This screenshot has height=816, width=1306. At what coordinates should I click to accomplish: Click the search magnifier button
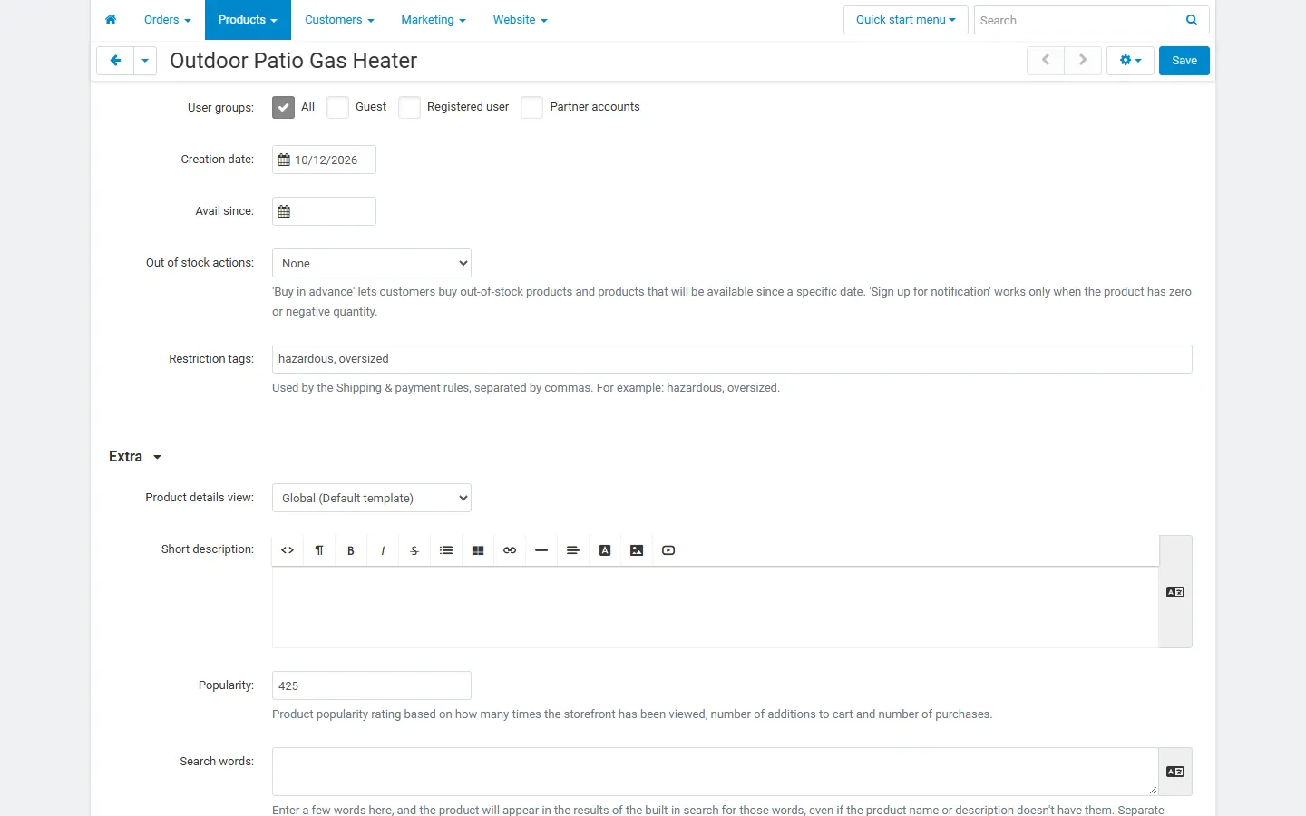[x=1192, y=20]
